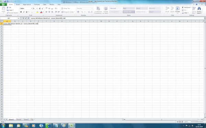Apply red font color to text
Screen dimensions: 206x128
tap(41, 12)
